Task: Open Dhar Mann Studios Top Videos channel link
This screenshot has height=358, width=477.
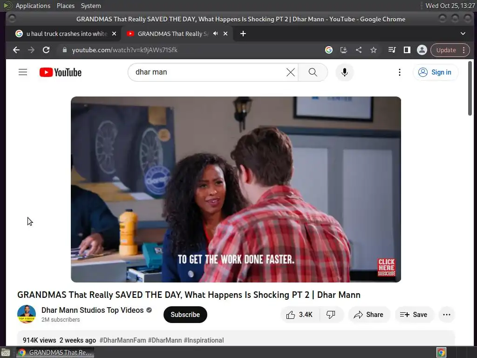Action: pyautogui.click(x=93, y=310)
